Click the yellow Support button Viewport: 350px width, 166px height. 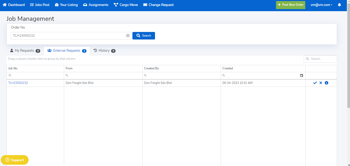(x=15, y=160)
